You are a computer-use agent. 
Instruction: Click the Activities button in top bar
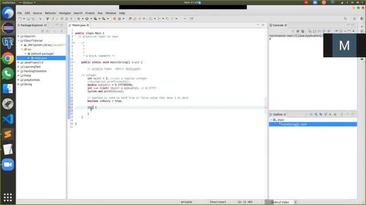(x=9, y=2)
